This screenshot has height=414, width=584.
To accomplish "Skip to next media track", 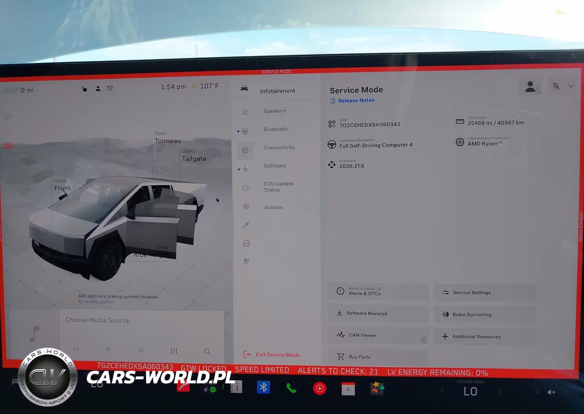I will [141, 350].
